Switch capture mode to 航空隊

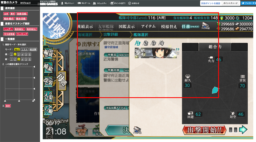point(33,49)
